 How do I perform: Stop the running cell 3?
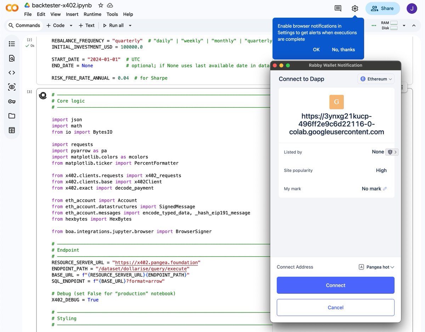point(43,95)
